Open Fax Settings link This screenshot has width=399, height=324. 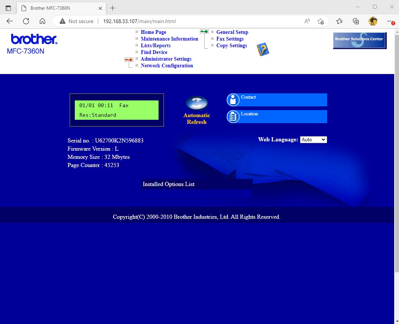(230, 39)
